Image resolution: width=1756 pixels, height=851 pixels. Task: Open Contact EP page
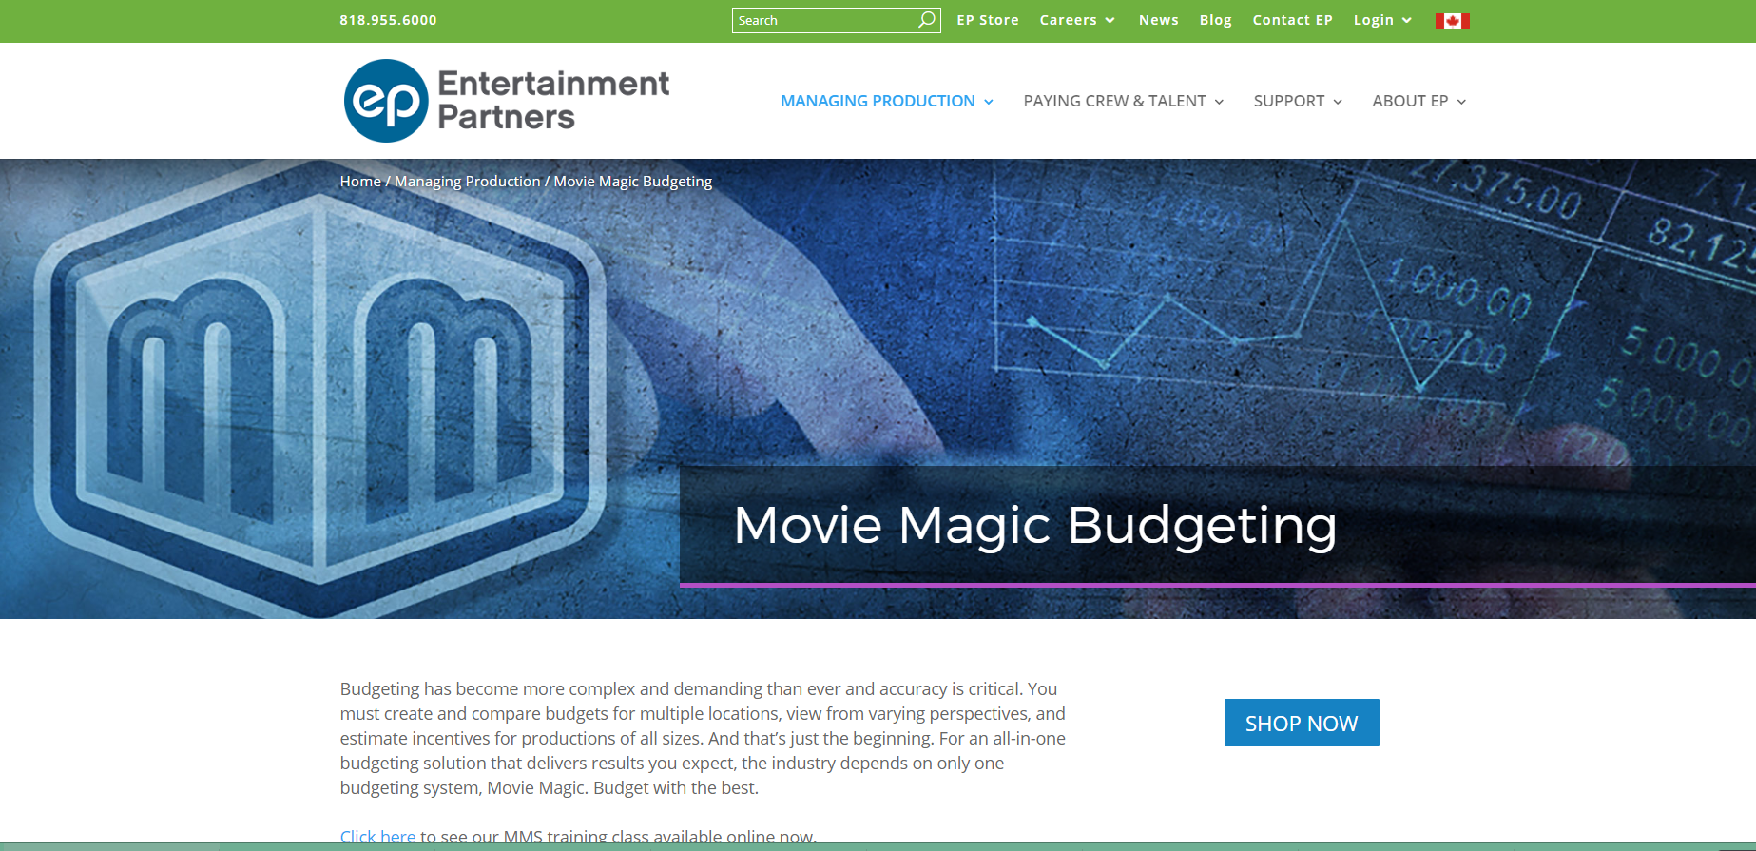pos(1293,20)
